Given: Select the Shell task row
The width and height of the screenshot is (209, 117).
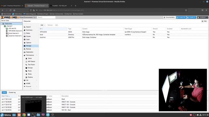Looking at the screenshot, I should coord(79,99).
